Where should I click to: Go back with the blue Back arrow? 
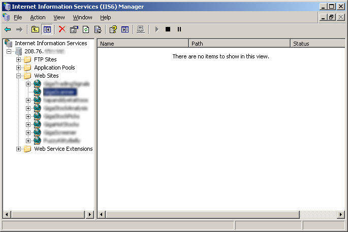[8, 29]
